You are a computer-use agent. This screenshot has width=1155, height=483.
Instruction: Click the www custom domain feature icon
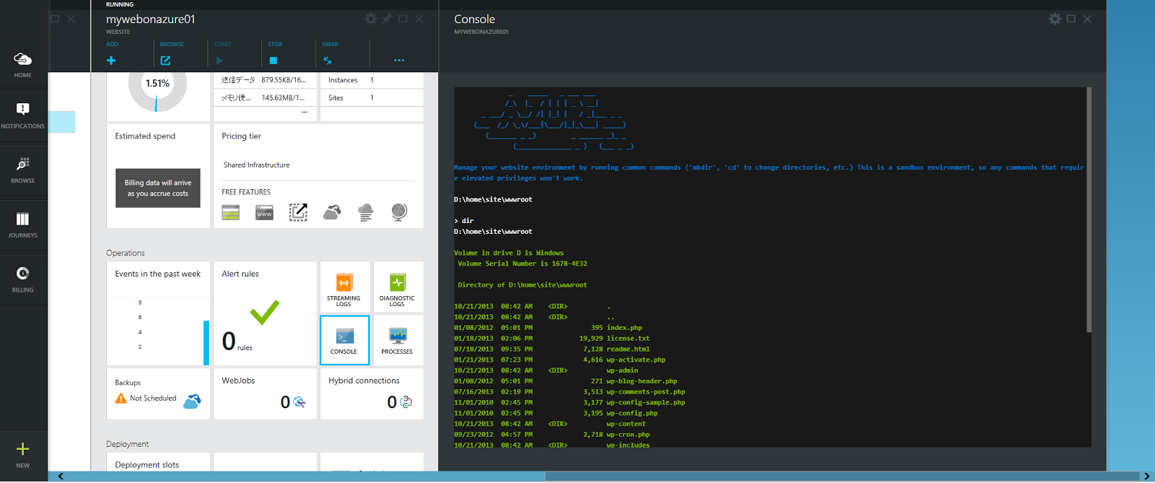pyautogui.click(x=264, y=212)
